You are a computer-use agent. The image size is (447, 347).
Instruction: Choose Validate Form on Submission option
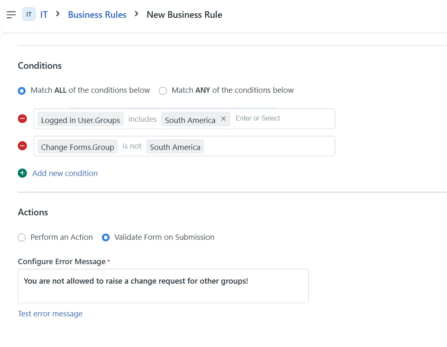[106, 238]
